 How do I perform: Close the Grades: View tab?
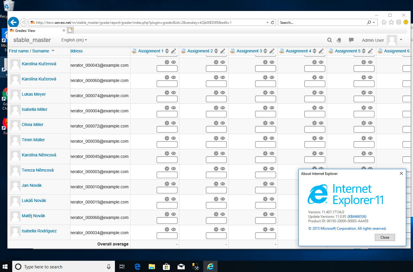[64, 30]
